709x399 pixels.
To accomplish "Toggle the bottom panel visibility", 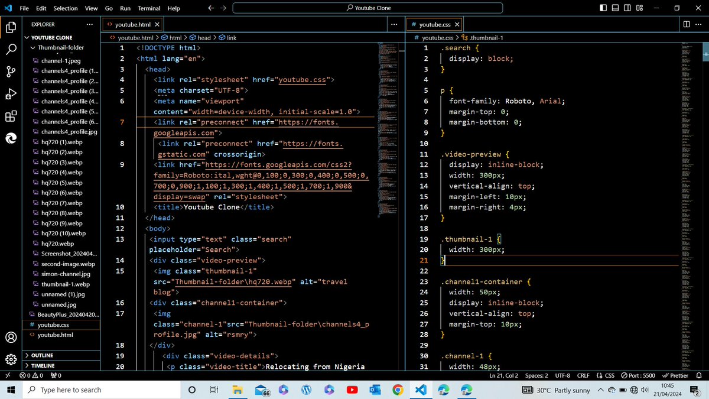I will coord(615,8).
